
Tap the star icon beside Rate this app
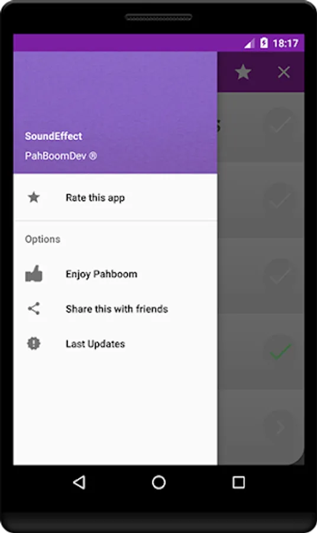pos(34,197)
